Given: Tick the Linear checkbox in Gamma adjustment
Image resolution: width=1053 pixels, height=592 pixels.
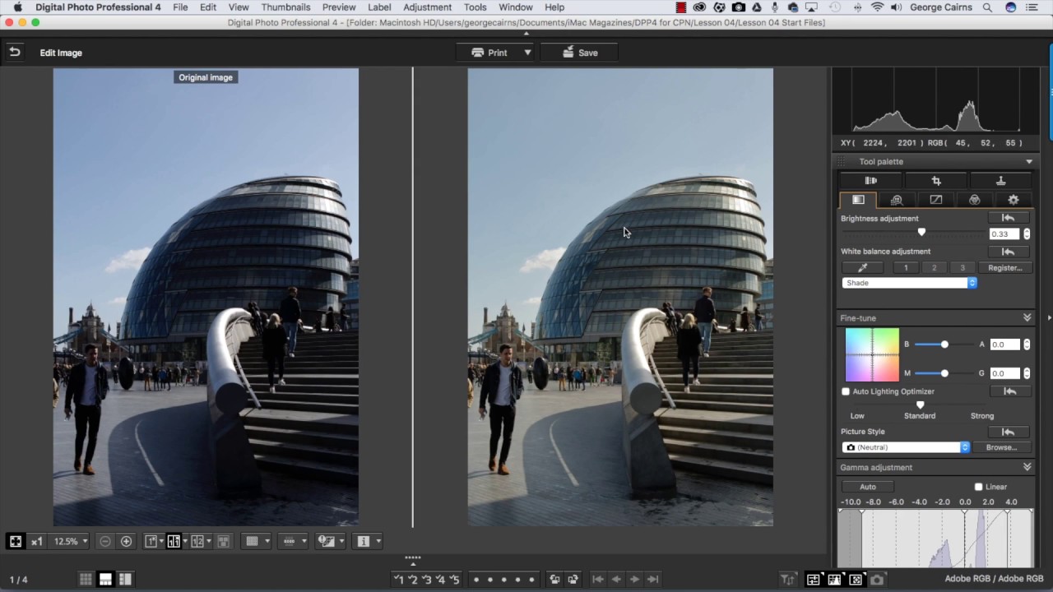Looking at the screenshot, I should point(978,487).
